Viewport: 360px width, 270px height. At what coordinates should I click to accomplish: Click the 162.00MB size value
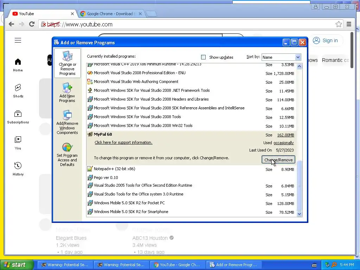[x=285, y=135]
